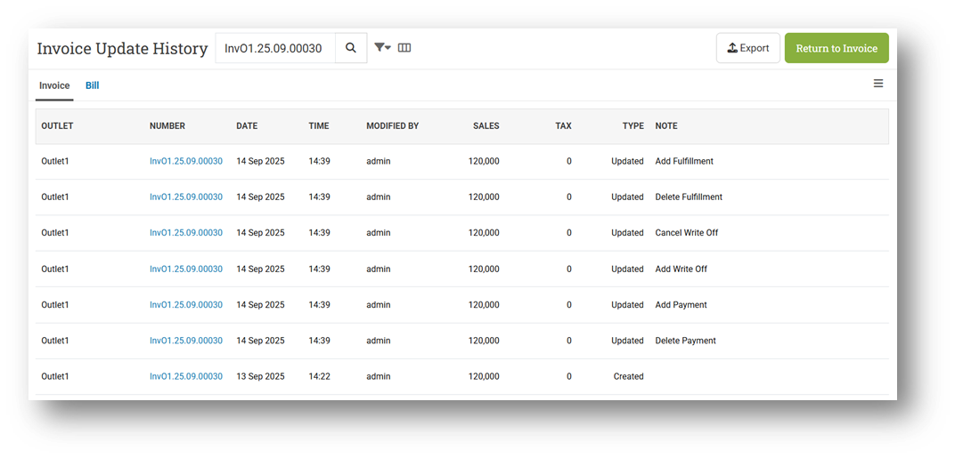955x458 pixels.
Task: Click 'admin' in the Created row
Action: click(x=379, y=376)
